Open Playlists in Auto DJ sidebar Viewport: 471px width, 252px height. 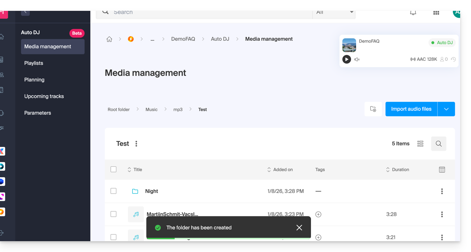(x=34, y=63)
